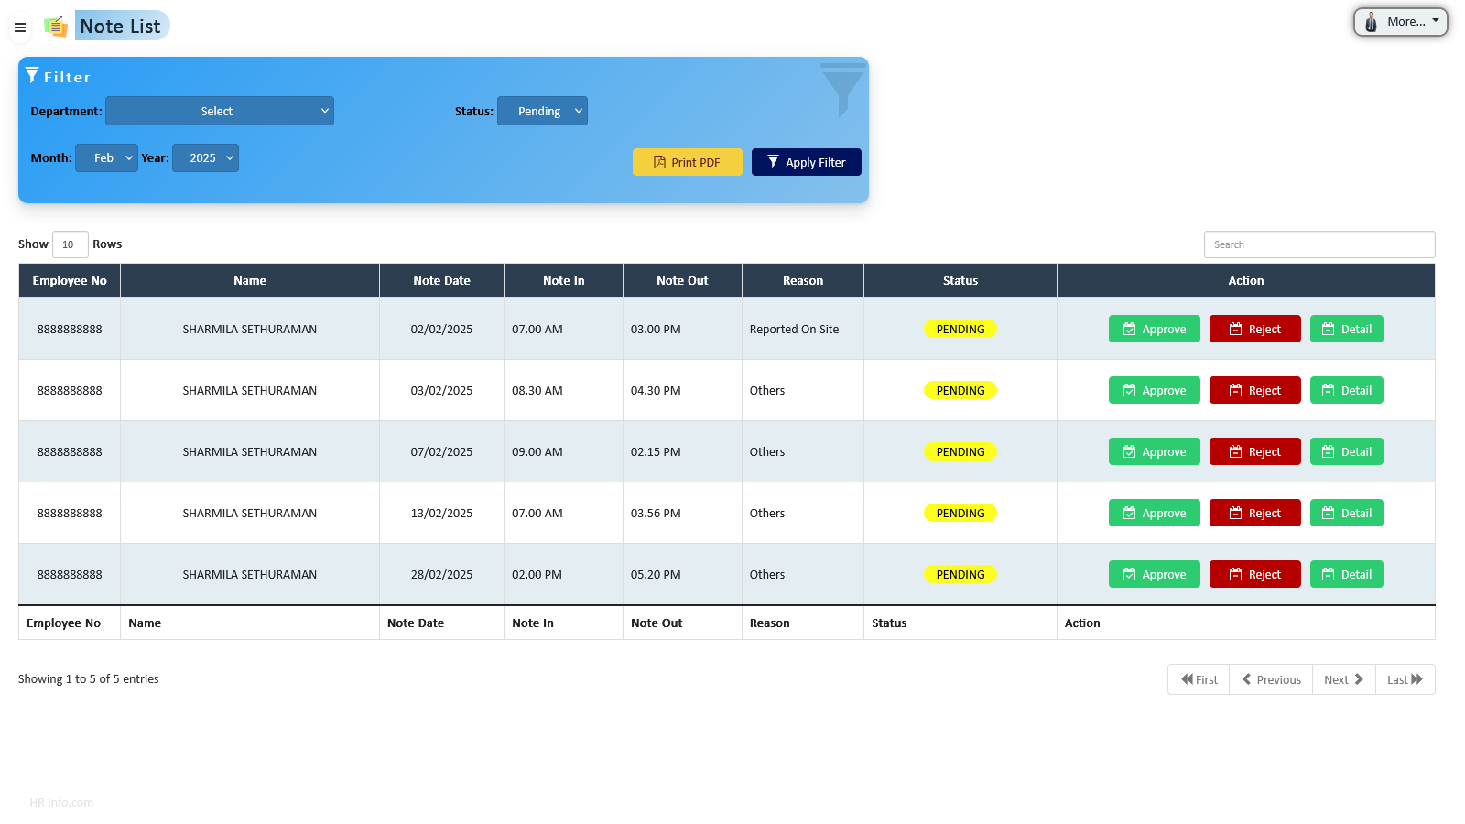Click the funnel icon beside the Filter title
1465x824 pixels.
click(x=33, y=75)
